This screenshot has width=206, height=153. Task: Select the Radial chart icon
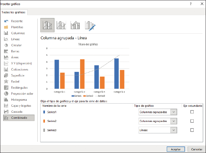[x=6, y=81]
